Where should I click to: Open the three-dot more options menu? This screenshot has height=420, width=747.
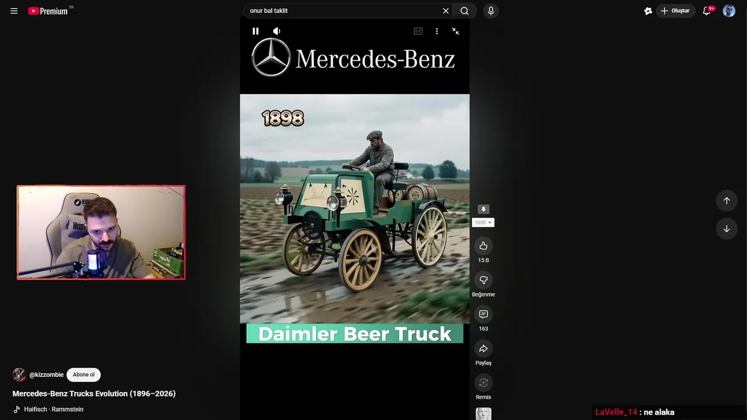437,31
